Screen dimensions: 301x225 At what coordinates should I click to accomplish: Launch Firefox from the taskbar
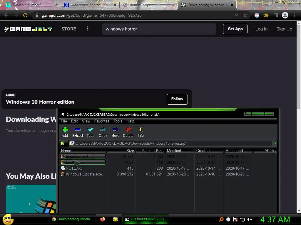click(103, 219)
